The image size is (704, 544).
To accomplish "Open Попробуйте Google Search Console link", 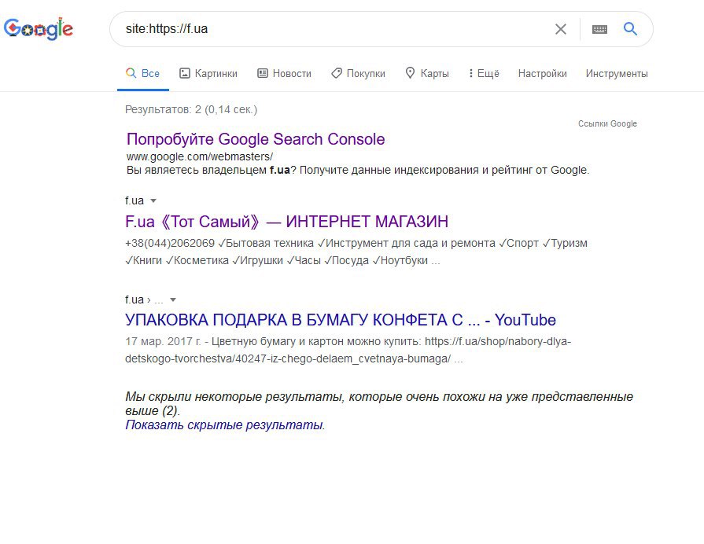I will (x=256, y=139).
